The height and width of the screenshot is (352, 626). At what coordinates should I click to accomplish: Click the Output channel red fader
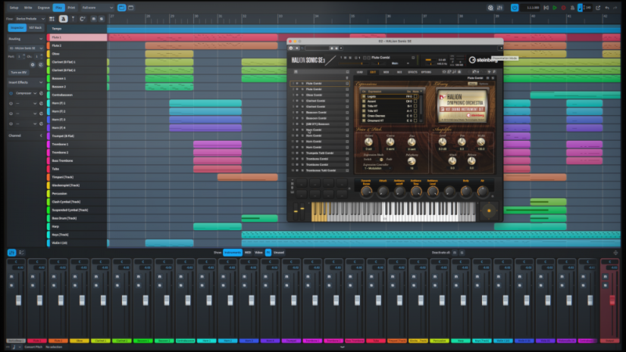point(612,301)
